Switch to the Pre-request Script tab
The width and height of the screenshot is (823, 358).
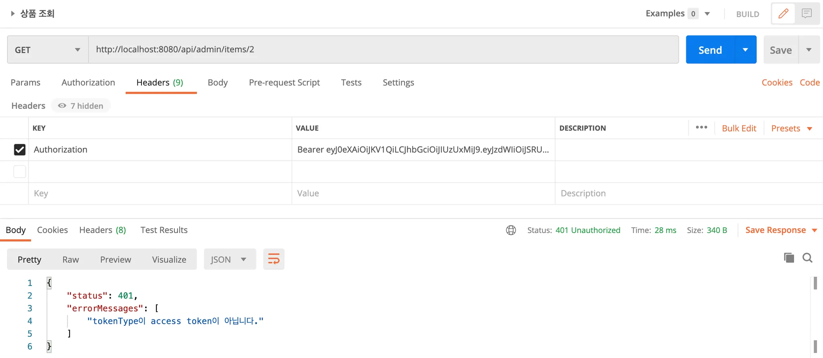[x=284, y=82]
